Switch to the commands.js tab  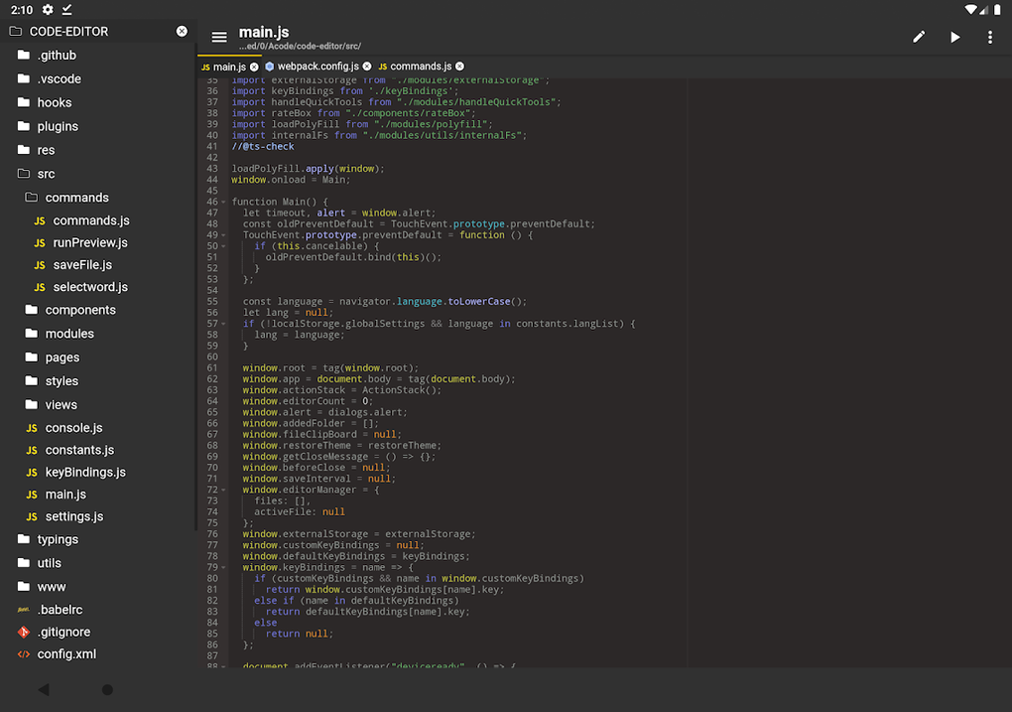[x=419, y=66]
